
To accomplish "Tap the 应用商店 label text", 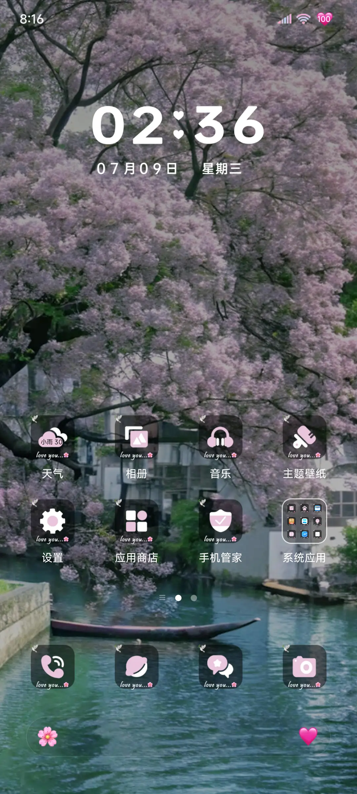I will click(137, 558).
